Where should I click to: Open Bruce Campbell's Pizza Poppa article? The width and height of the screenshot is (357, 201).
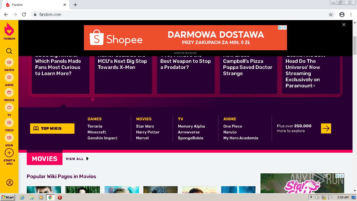click(x=249, y=75)
